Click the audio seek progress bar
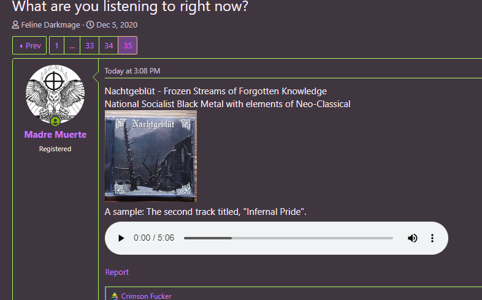 pyautogui.click(x=288, y=238)
